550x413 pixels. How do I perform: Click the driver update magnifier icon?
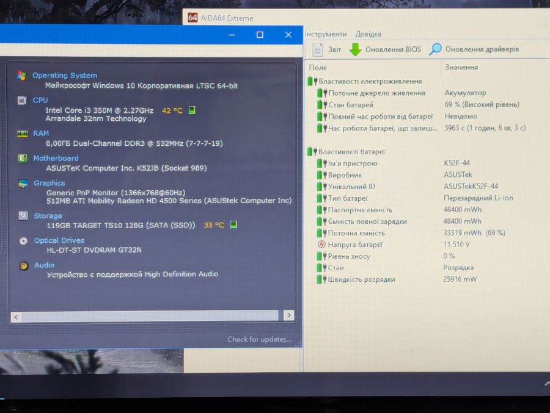pos(435,49)
